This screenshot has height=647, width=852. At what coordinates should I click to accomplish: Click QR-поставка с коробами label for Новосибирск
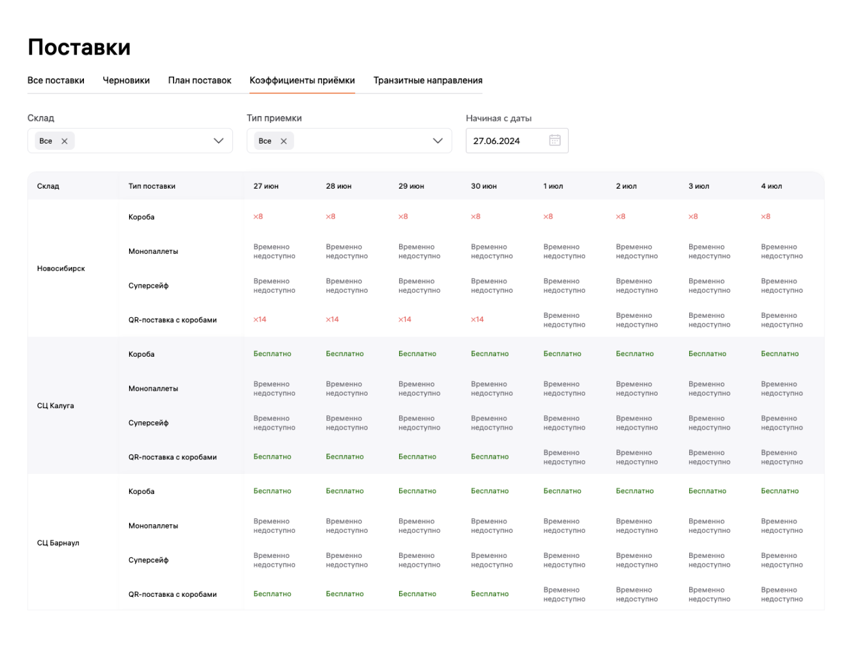pyautogui.click(x=172, y=320)
